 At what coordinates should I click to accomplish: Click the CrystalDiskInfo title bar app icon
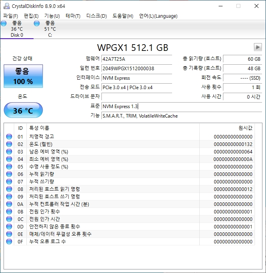7,6
